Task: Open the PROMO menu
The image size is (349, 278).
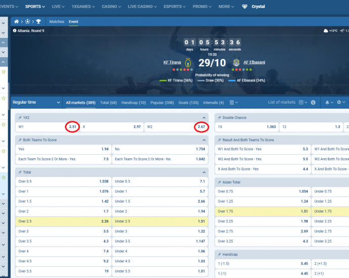Action: [202, 7]
